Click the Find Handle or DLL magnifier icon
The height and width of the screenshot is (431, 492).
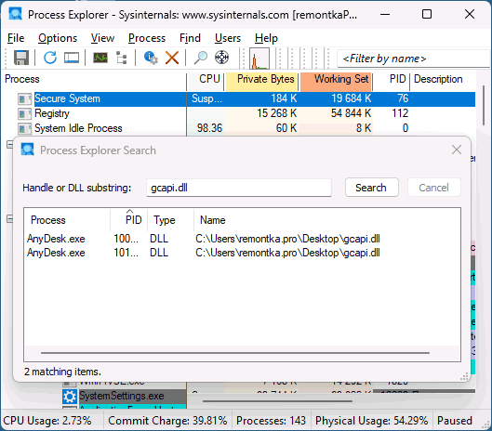point(201,58)
